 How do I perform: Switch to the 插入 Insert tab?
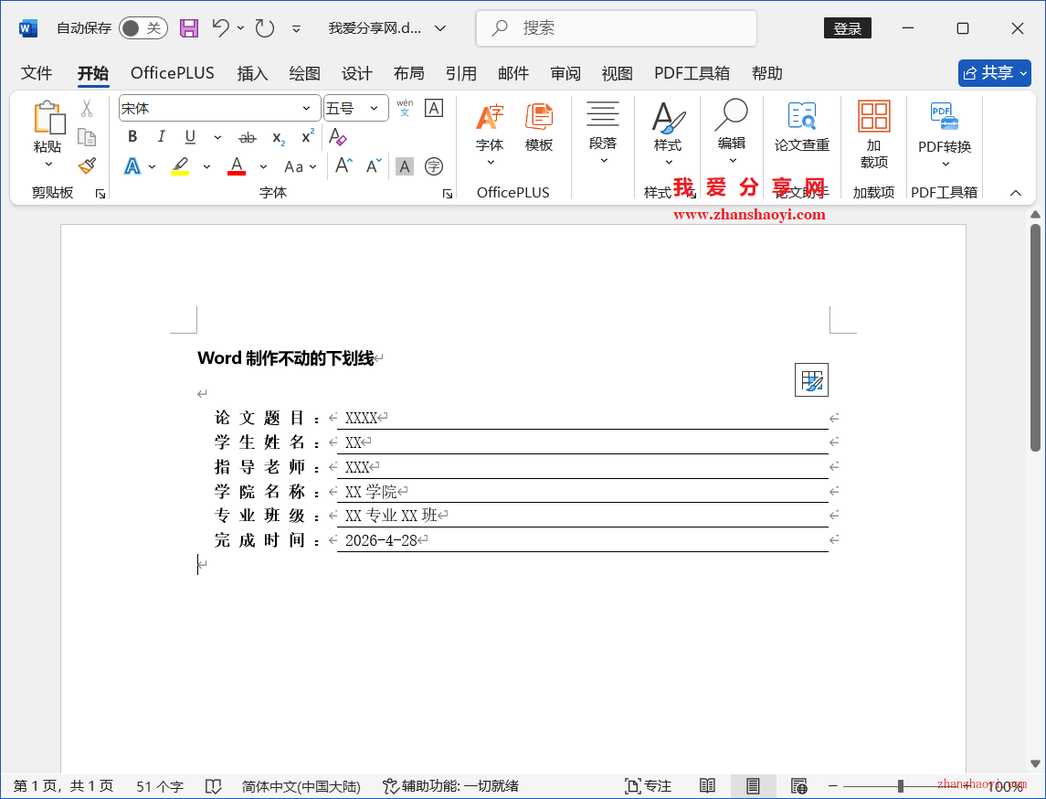[x=252, y=73]
